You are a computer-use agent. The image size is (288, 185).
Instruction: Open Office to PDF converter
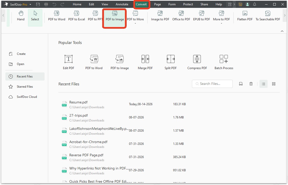(181, 16)
